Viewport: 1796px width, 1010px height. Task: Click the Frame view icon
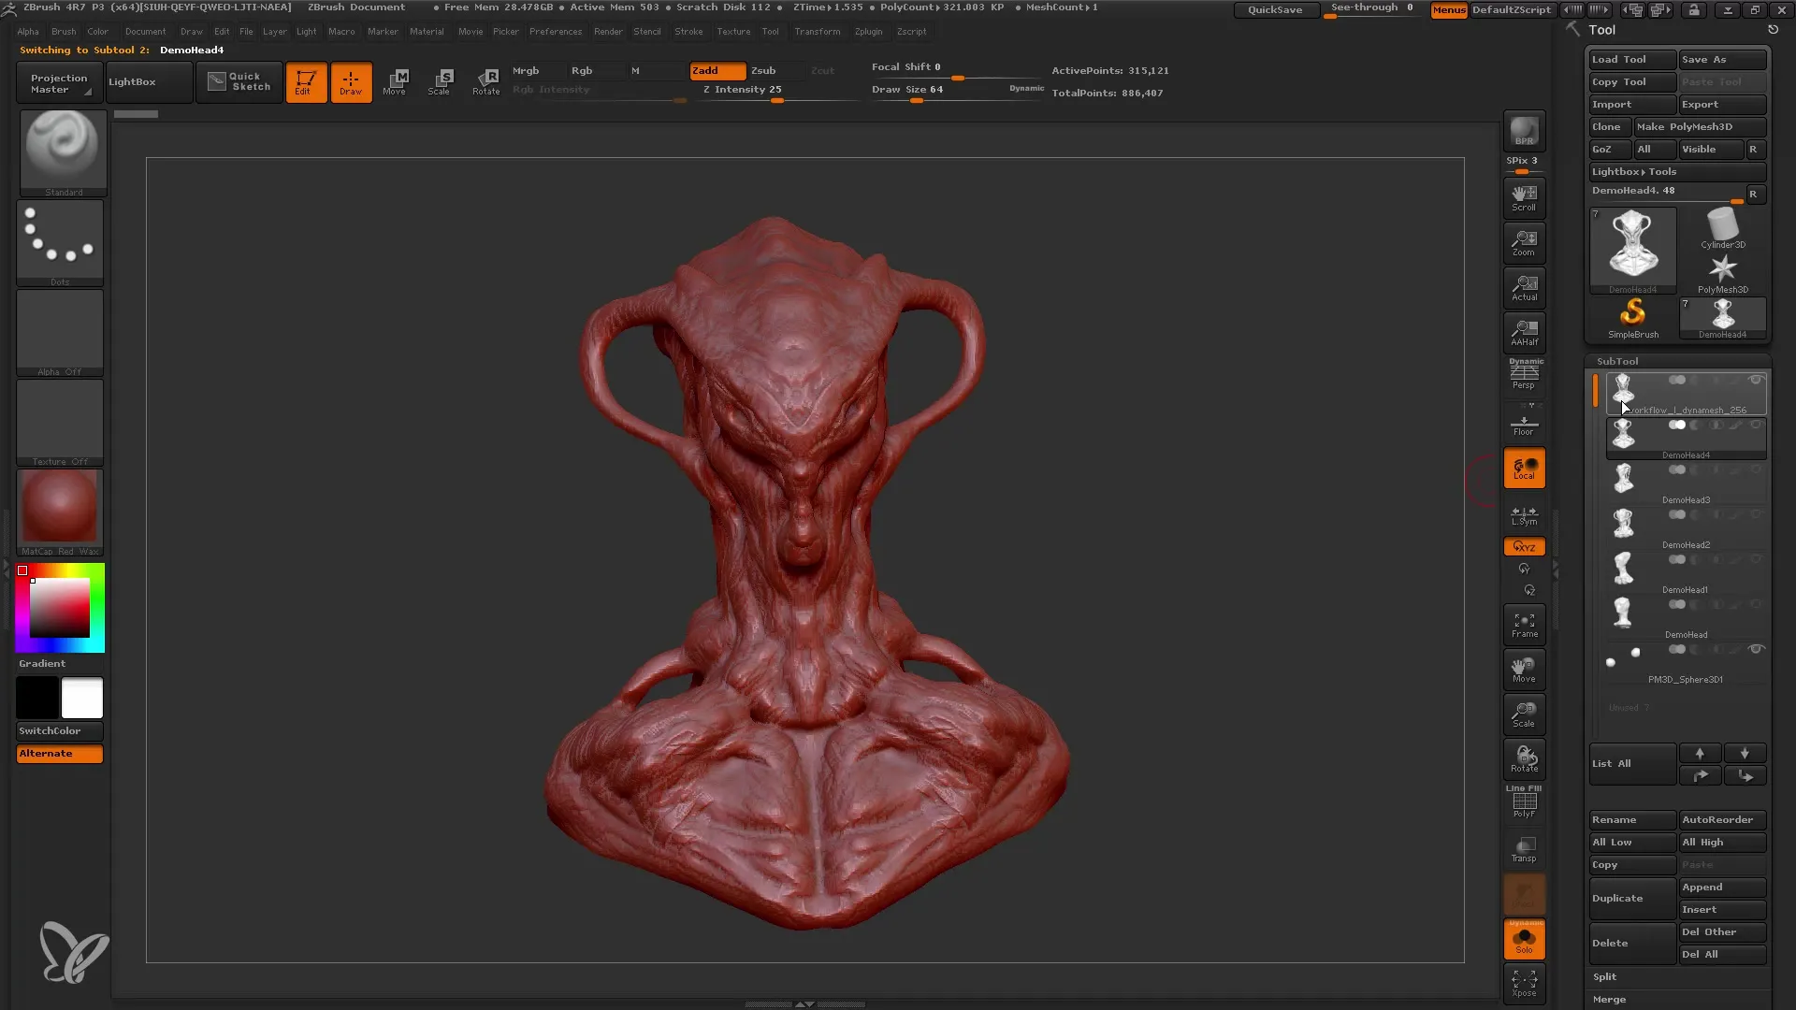[1525, 626]
